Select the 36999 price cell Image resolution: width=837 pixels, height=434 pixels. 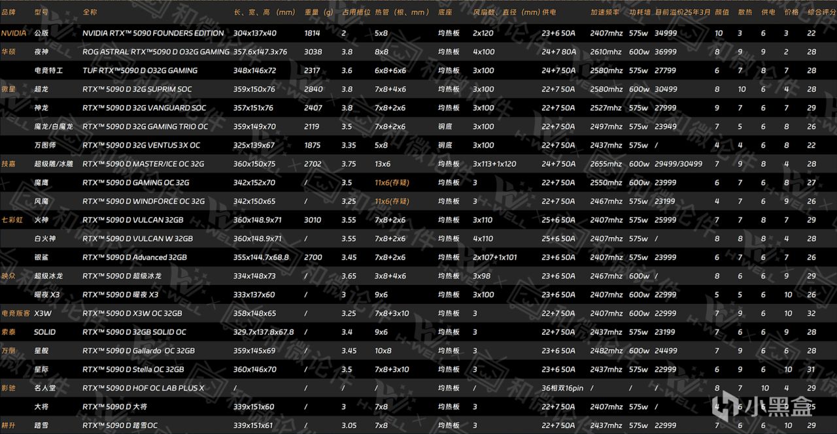tap(666, 52)
